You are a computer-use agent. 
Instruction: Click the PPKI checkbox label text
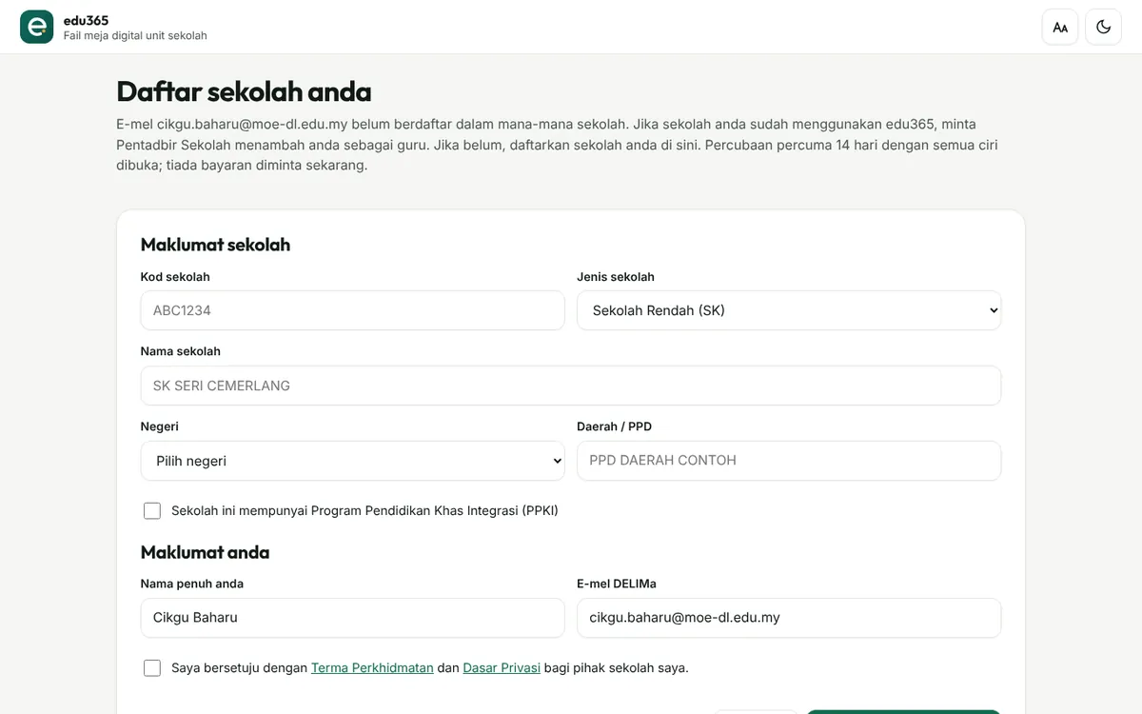(364, 511)
